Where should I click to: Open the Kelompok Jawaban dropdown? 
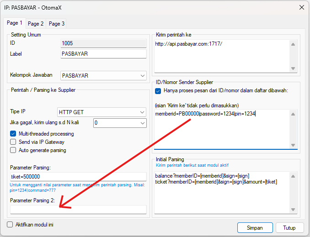pyautogui.click(x=103, y=76)
